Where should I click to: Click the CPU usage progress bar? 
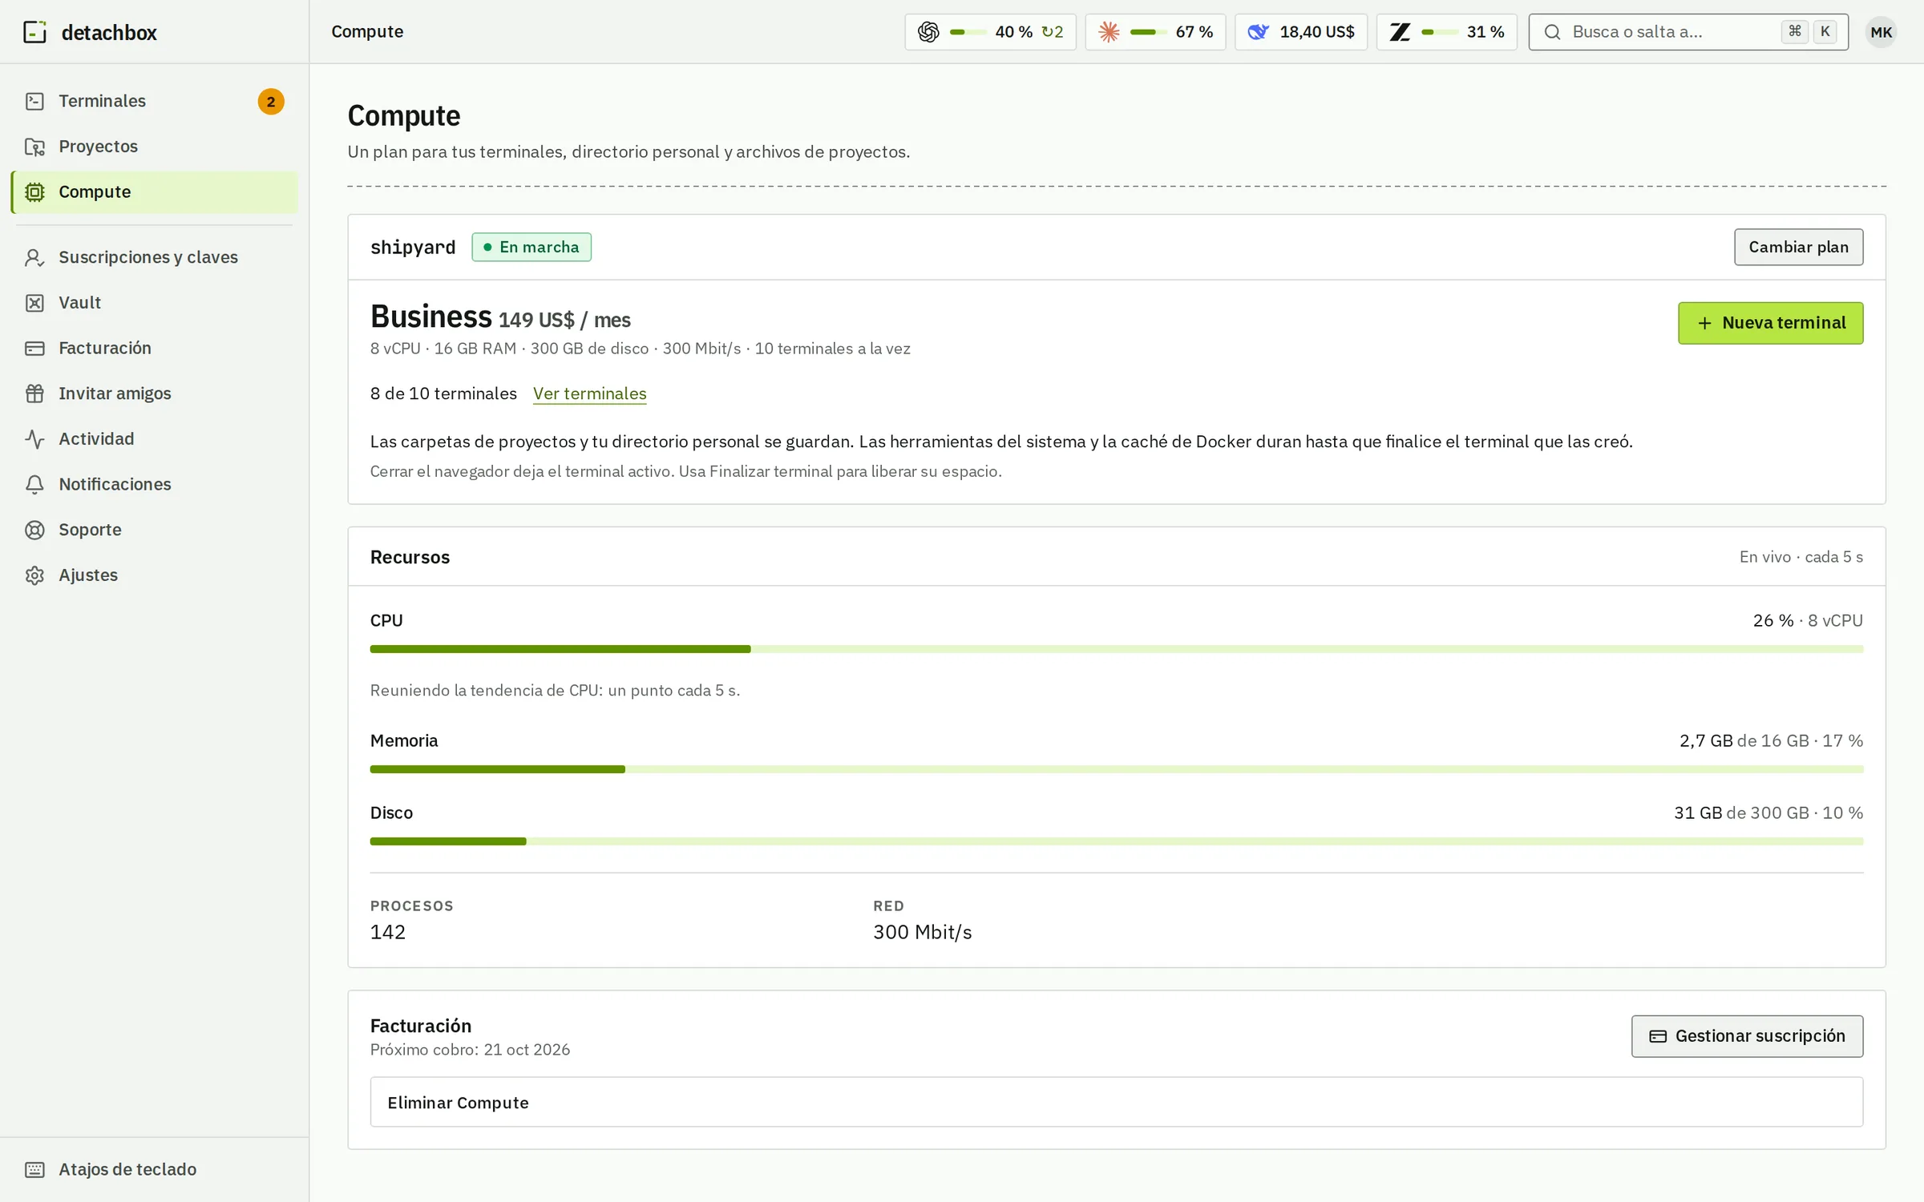click(x=1116, y=649)
